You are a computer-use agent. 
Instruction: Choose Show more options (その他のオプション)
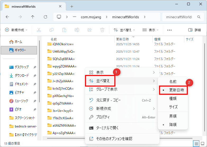[122, 139]
